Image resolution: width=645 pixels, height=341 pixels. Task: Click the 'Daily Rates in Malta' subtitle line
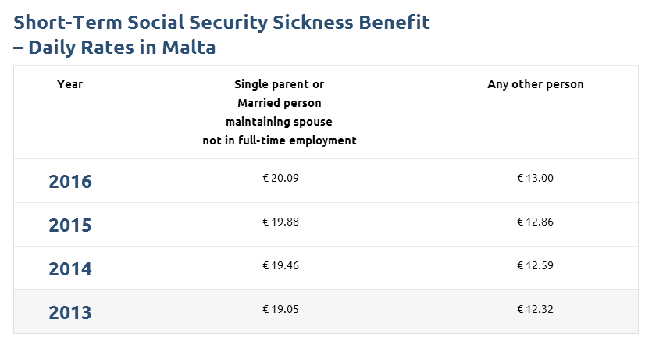click(x=115, y=47)
